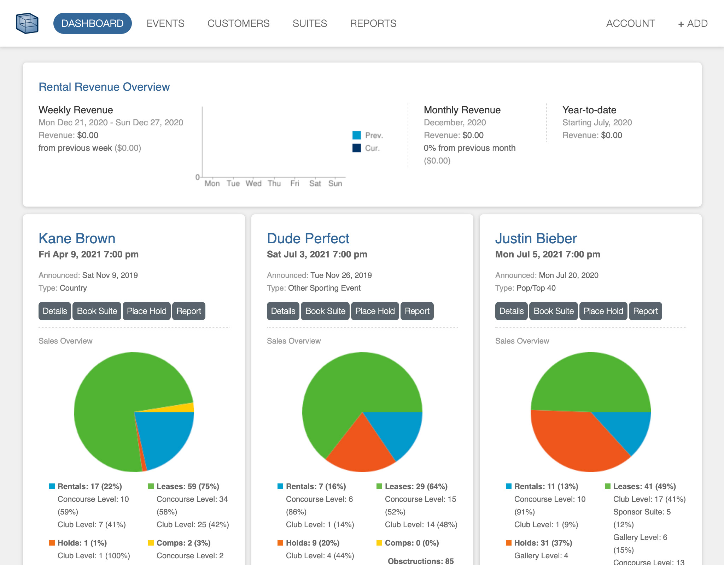Open the Customers section
724x565 pixels.
point(239,23)
